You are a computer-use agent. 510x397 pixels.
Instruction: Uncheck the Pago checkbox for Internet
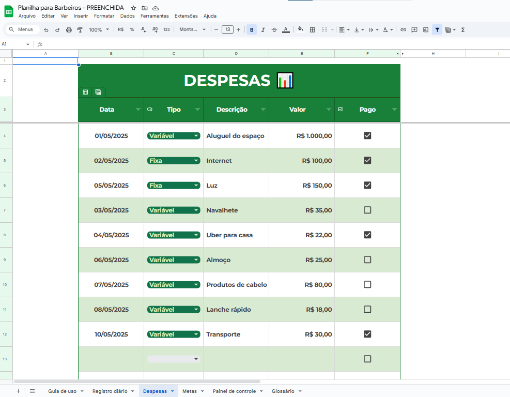point(367,160)
